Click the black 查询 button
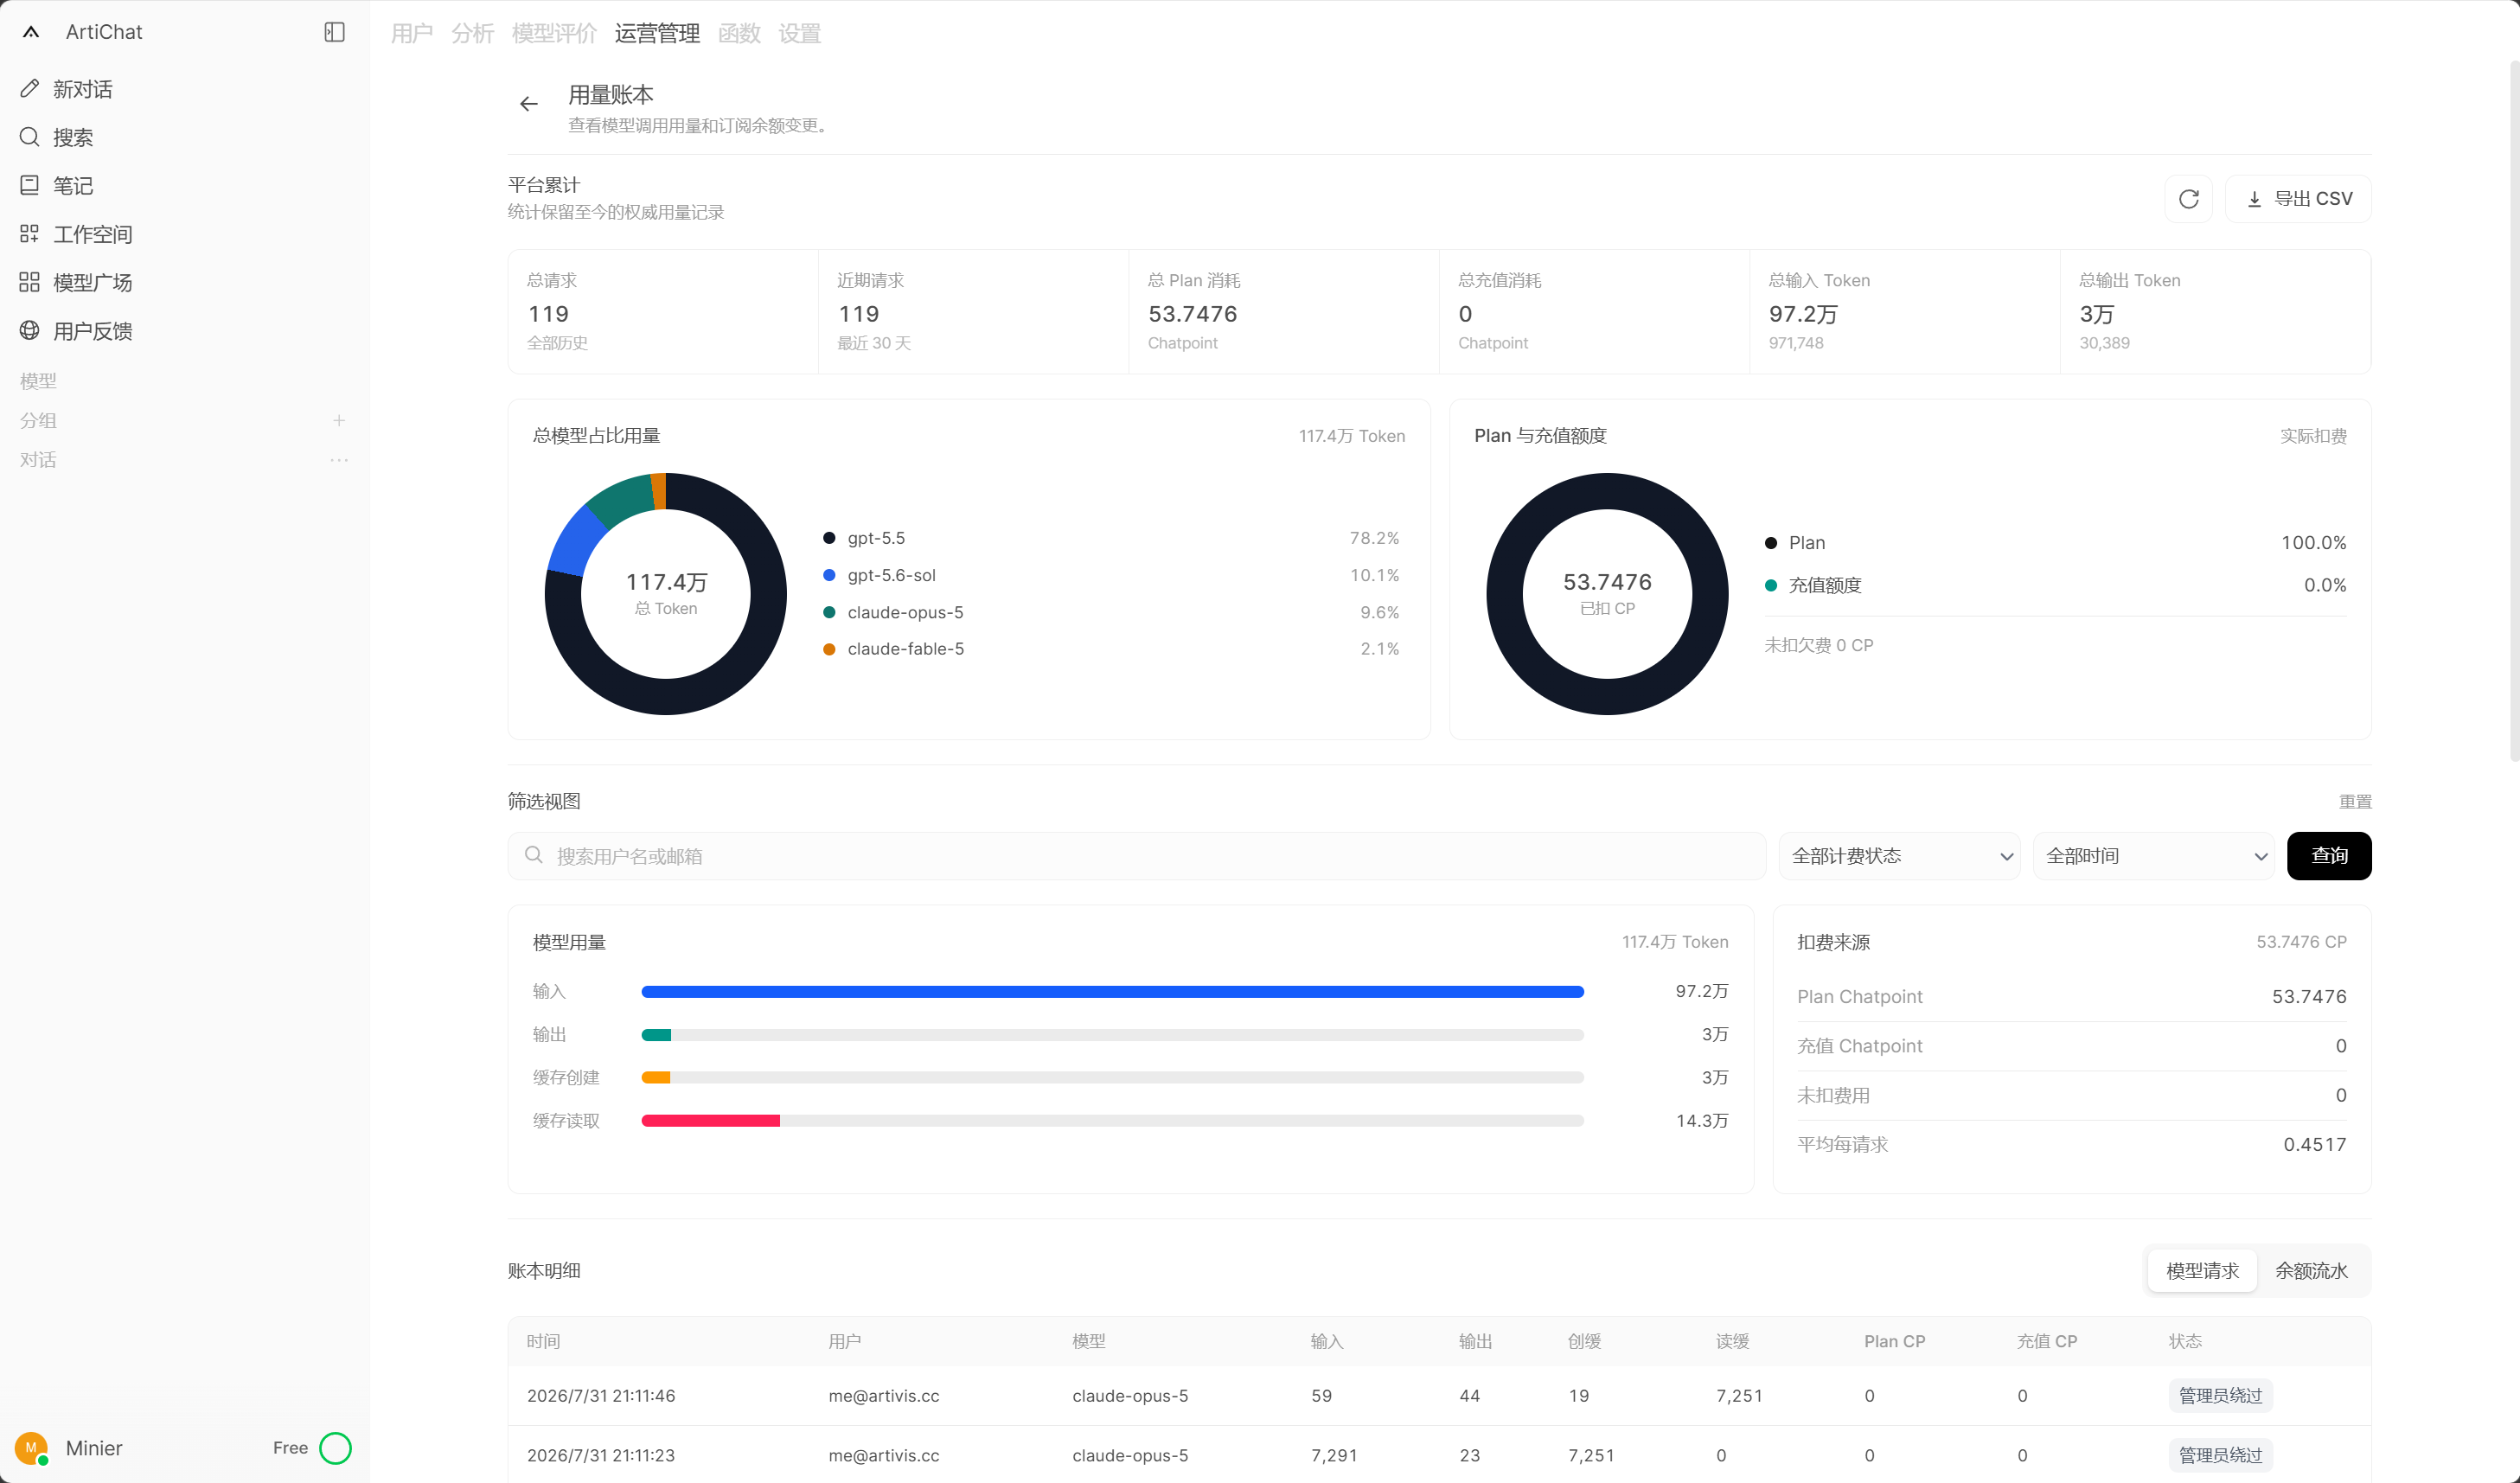This screenshot has width=2520, height=1483. click(x=2329, y=856)
